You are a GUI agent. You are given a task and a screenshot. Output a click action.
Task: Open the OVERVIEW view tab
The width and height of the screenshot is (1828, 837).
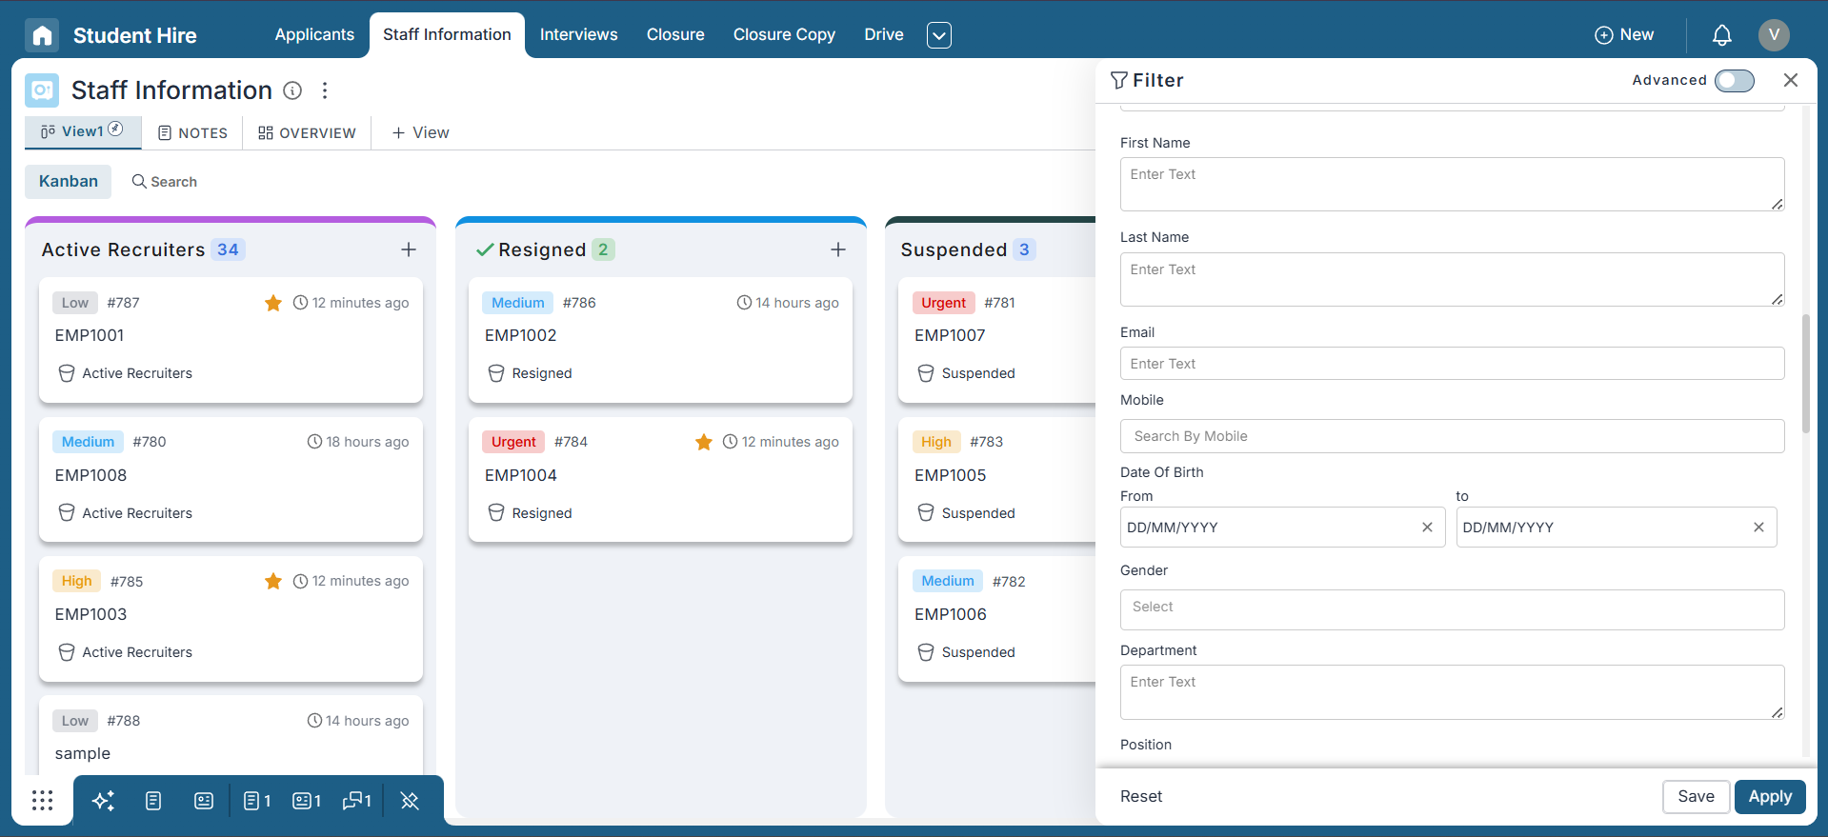pos(307,133)
